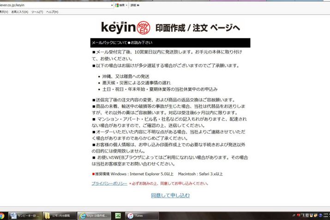Open the iTunes taskbar button

(x=142, y=216)
